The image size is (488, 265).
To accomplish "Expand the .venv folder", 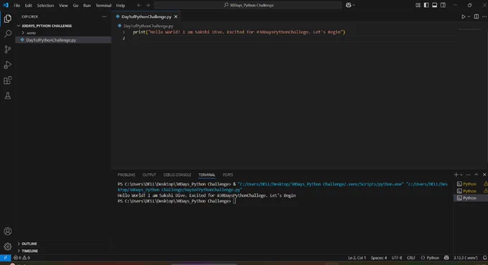I will (63, 33).
